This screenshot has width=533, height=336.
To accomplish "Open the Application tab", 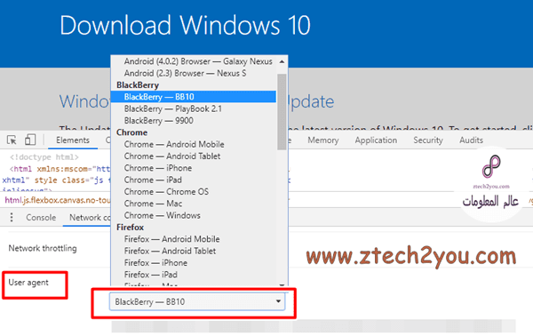I will [376, 140].
